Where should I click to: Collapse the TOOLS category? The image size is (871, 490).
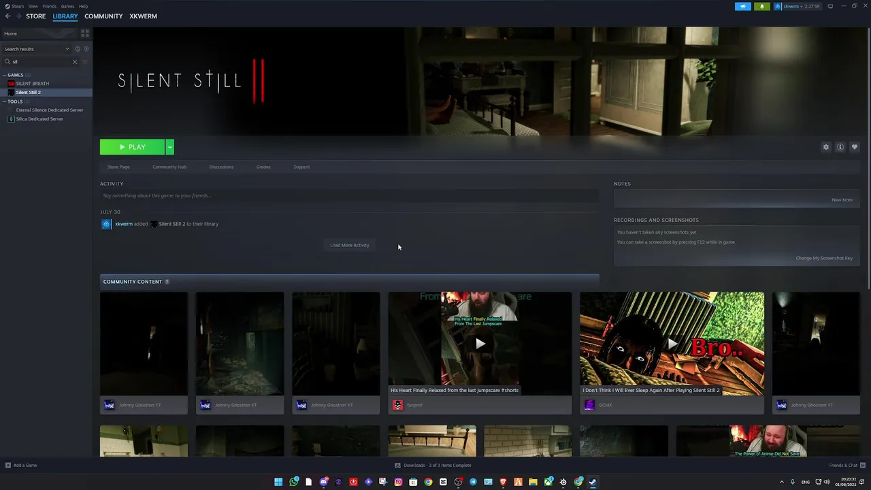tap(4, 101)
